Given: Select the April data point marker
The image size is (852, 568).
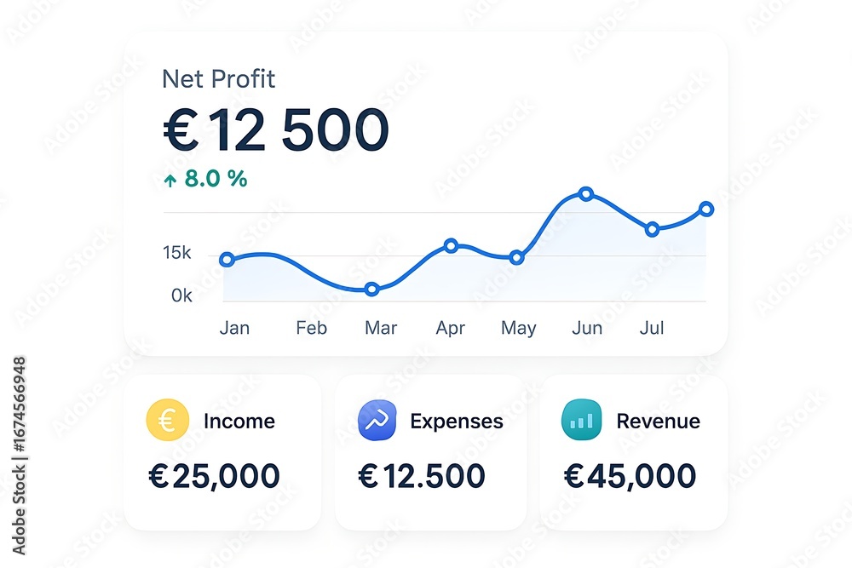Looking at the screenshot, I should 451,245.
